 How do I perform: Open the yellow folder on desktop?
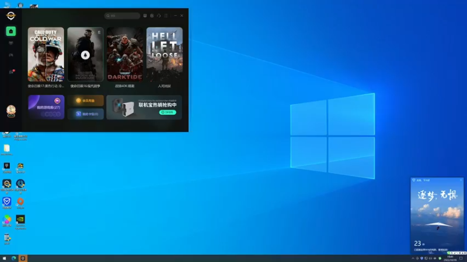7,150
